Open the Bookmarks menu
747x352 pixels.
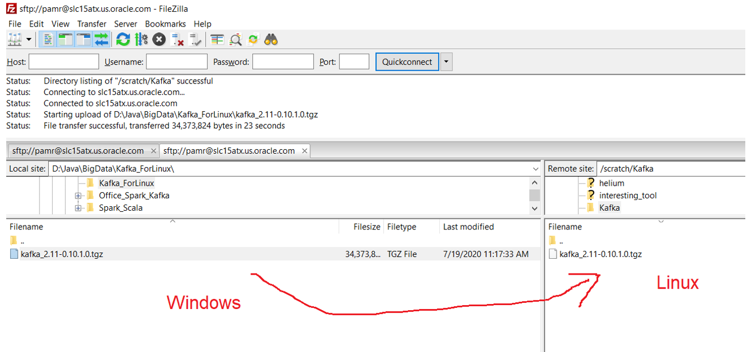click(166, 24)
